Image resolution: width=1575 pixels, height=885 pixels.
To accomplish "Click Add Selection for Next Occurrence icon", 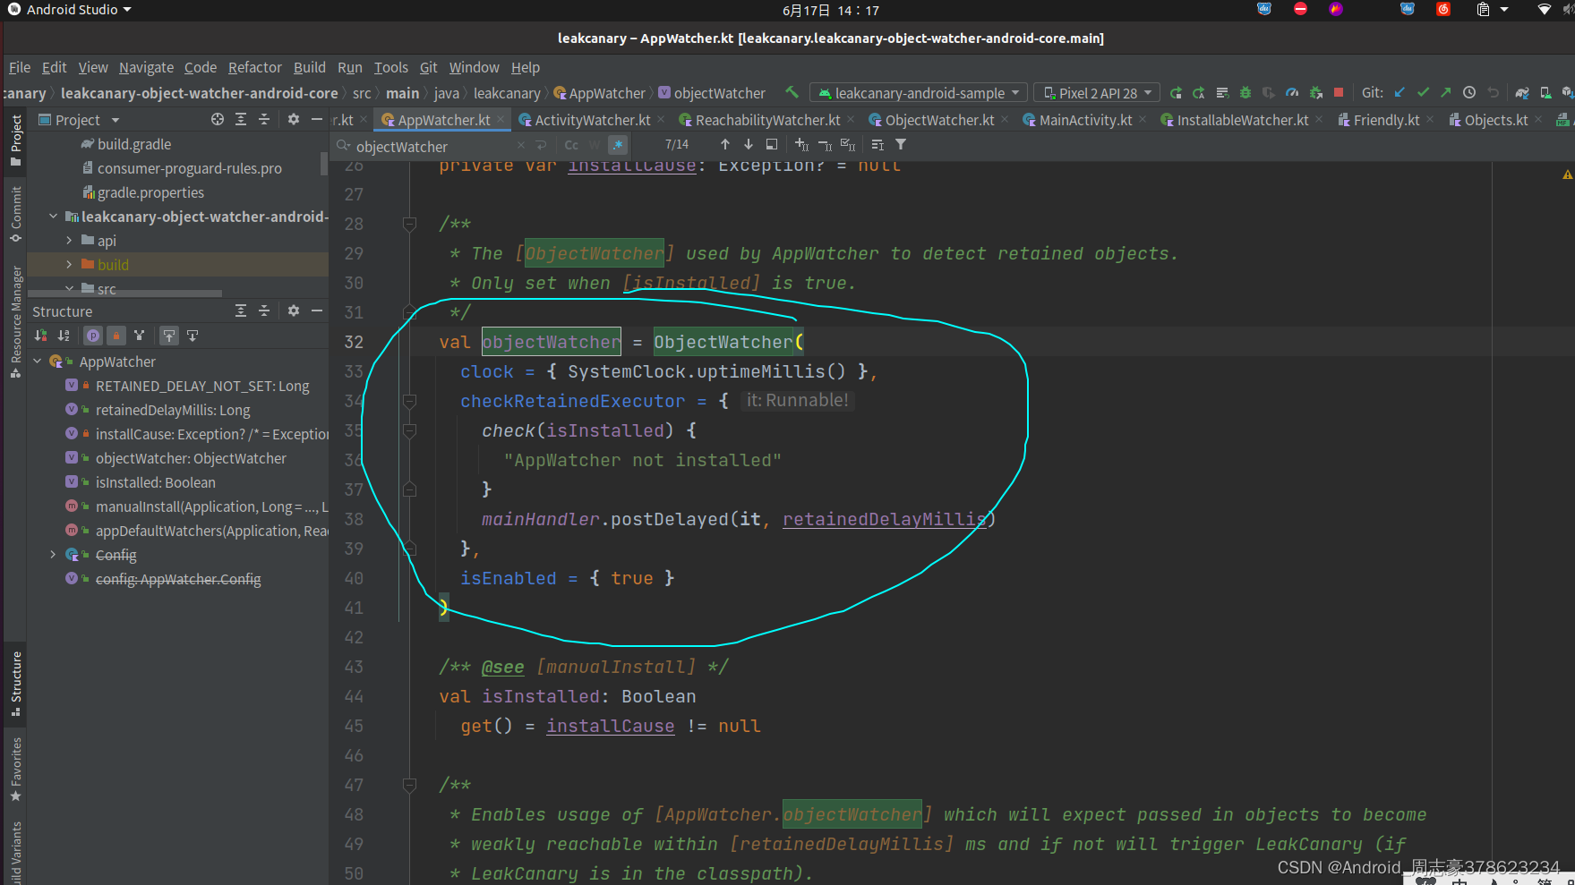I will pyautogui.click(x=801, y=144).
